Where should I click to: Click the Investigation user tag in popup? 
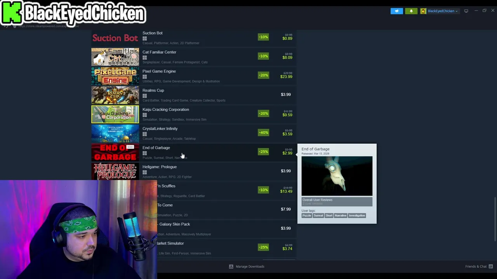pos(357,215)
